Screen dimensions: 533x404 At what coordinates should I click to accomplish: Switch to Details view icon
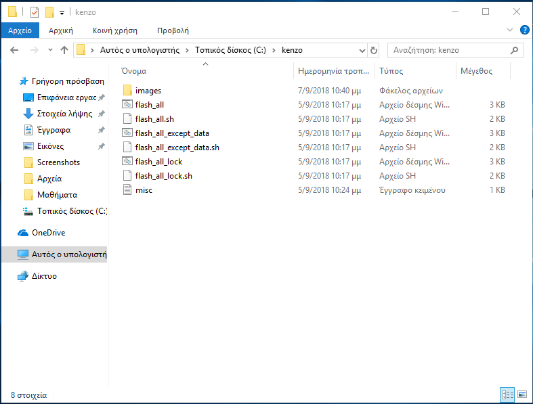[x=507, y=394]
